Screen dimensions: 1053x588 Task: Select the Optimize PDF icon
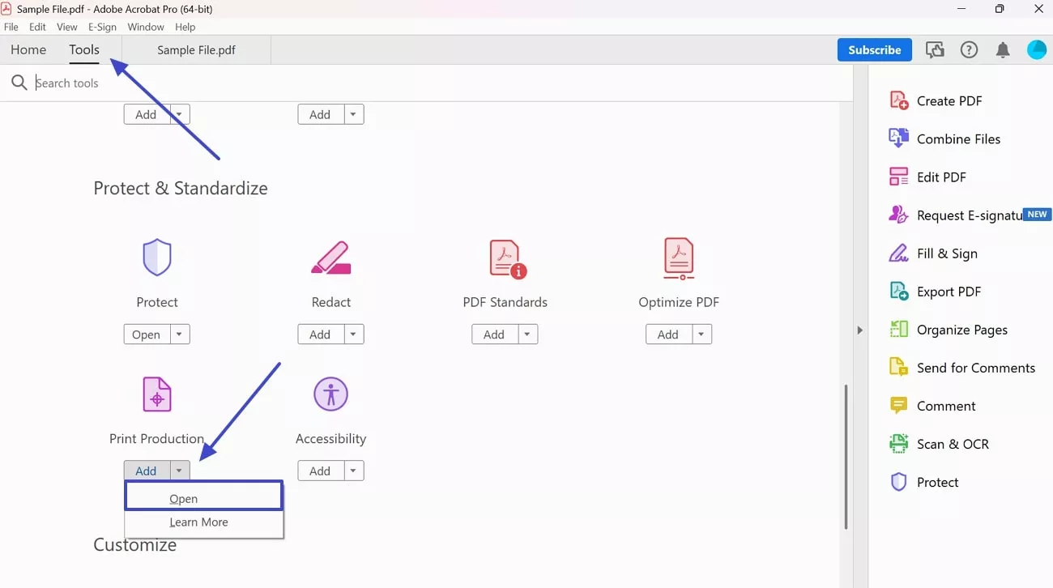(x=678, y=258)
